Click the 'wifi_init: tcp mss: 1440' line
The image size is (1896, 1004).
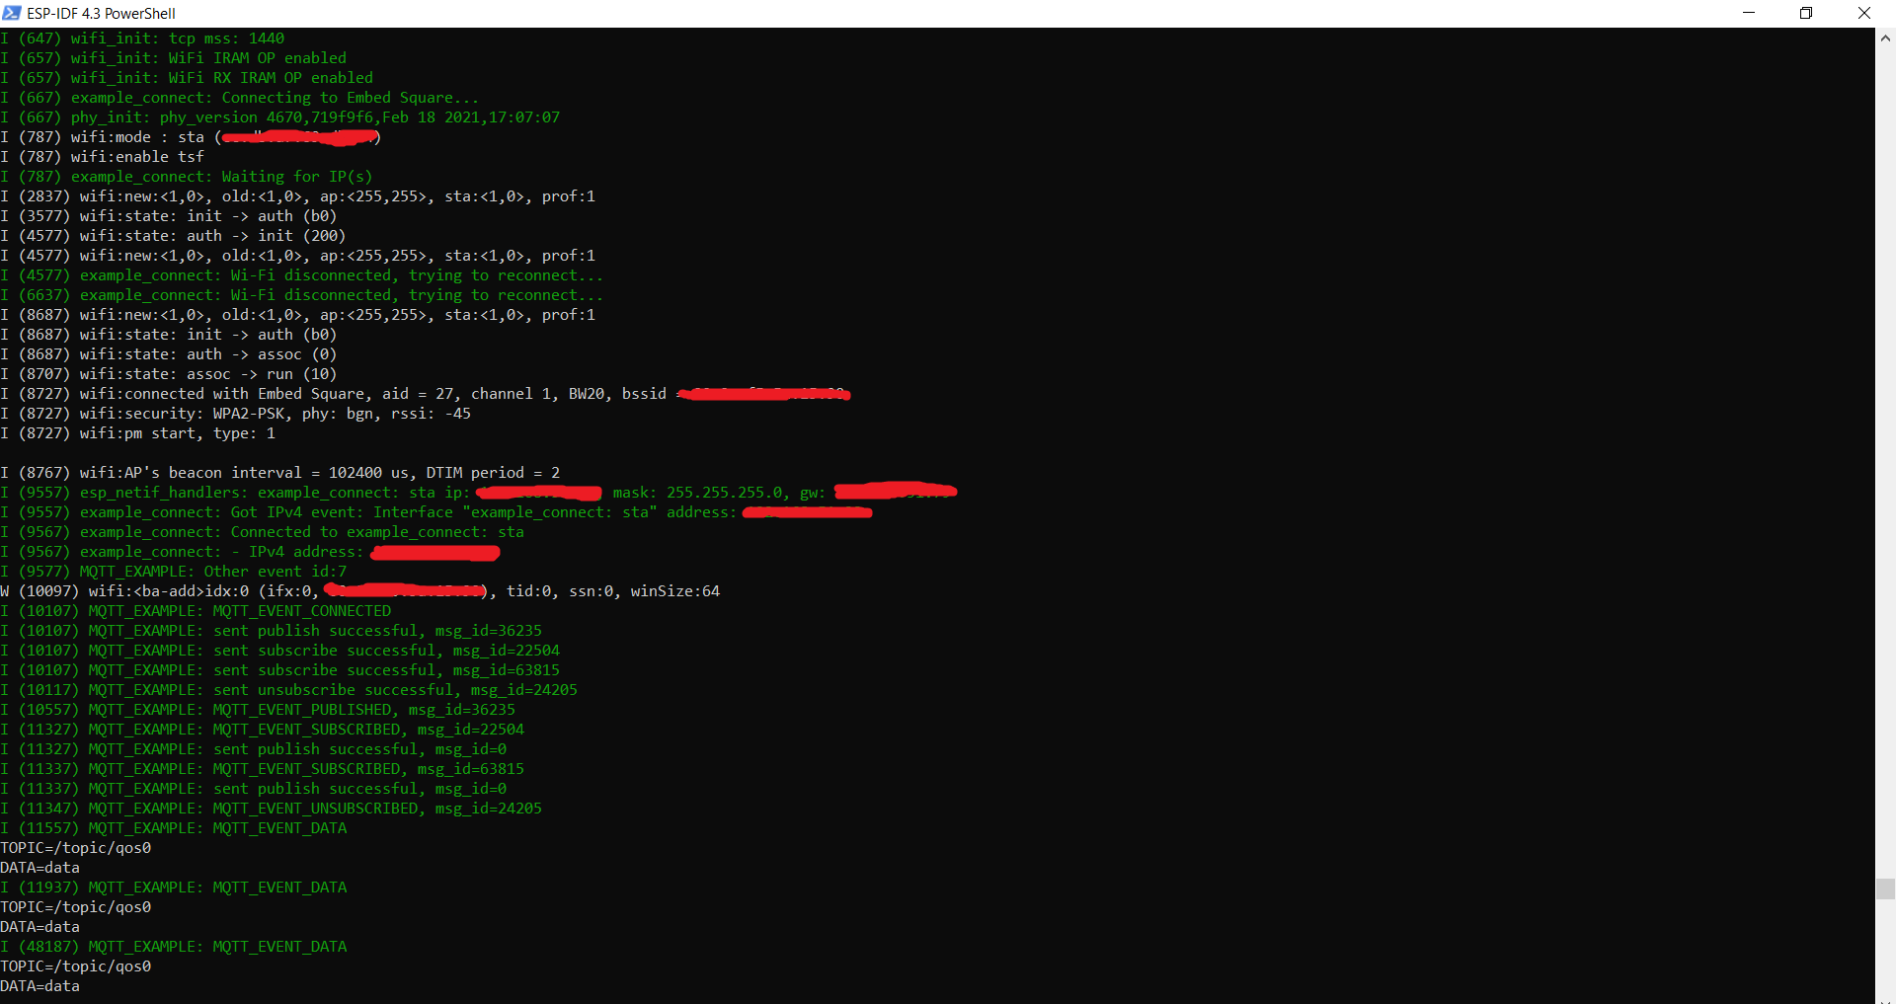click(x=142, y=39)
